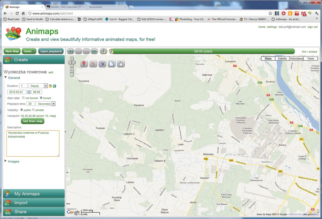Click the sign out link
322x219 pixels.
(x=312, y=27)
